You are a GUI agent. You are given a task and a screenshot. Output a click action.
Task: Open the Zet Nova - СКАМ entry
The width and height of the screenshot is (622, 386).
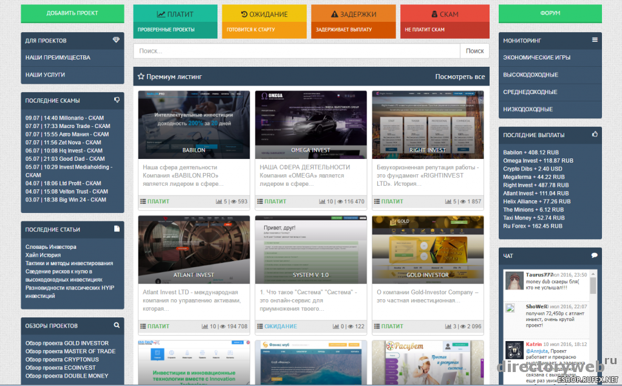point(63,142)
